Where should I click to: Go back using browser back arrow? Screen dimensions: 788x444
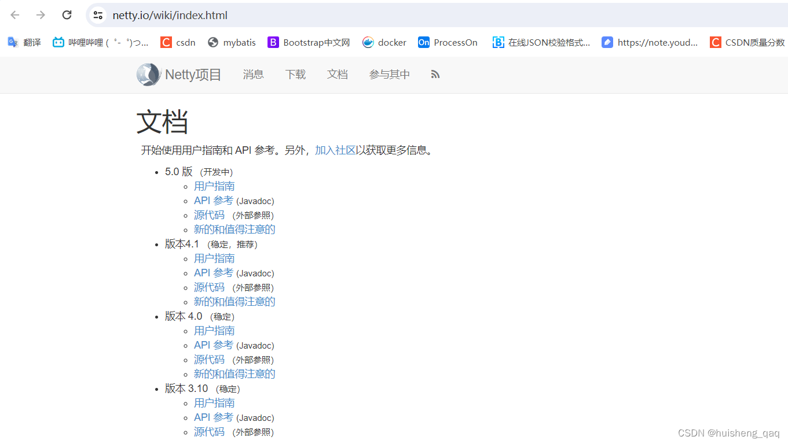(15, 15)
